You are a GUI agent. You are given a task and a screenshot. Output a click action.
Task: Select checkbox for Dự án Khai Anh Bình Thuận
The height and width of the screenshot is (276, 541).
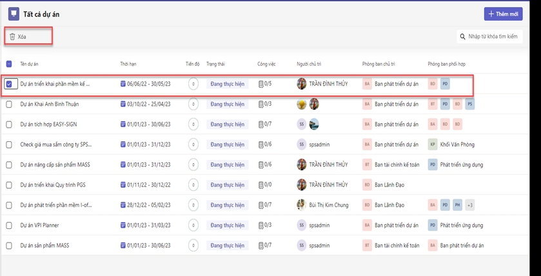click(9, 104)
